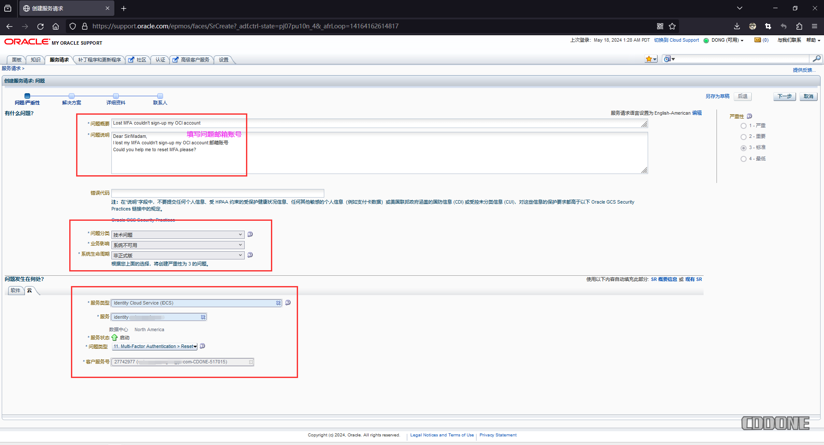Click the help icon beside 问题分类 dropdown
Screen dimensions: 824x445
coord(250,234)
